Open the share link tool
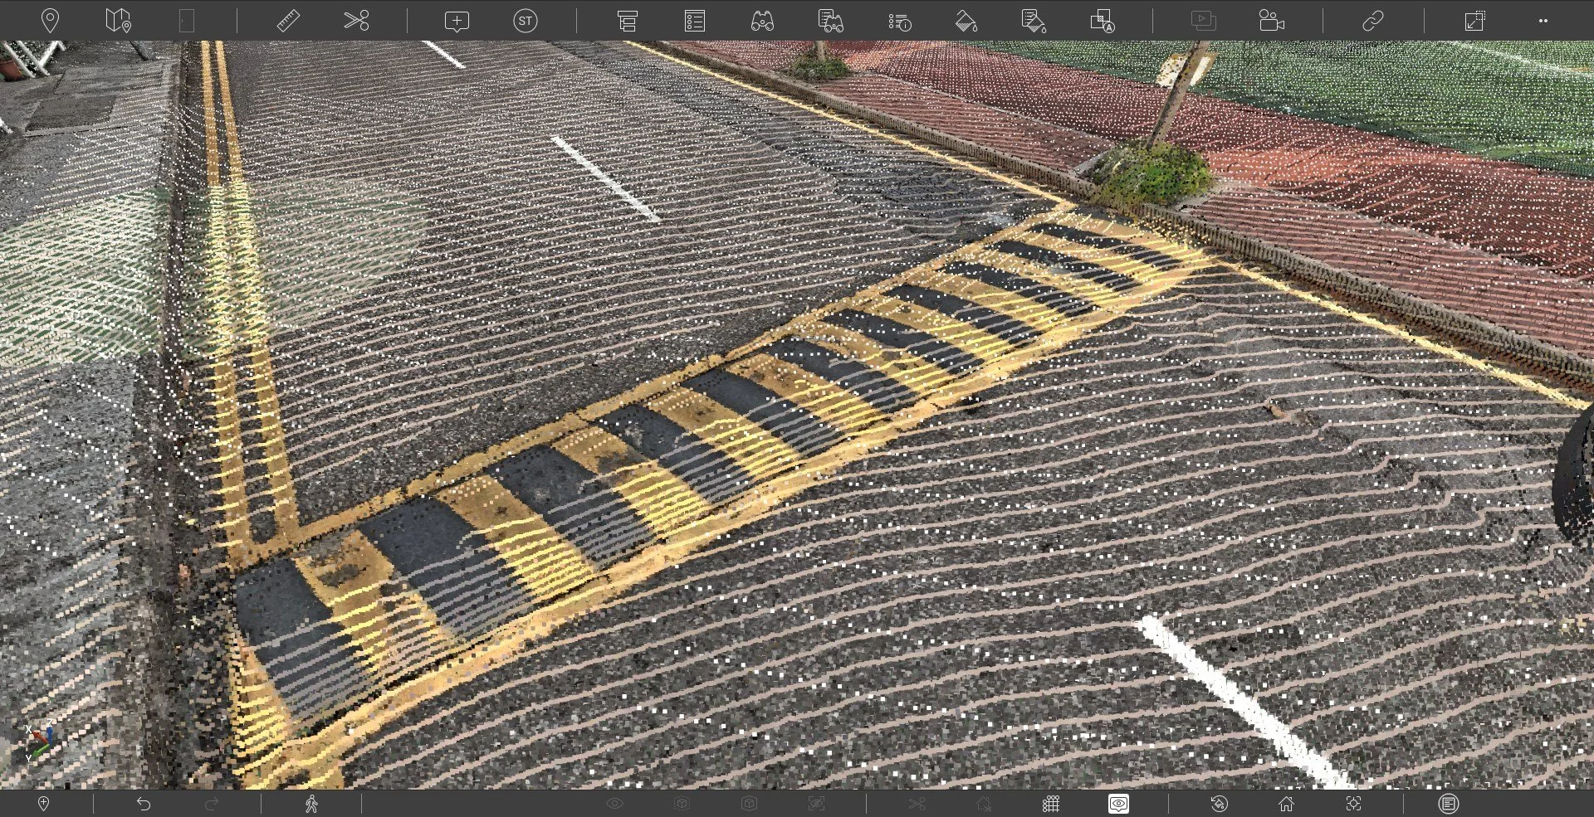 click(x=1371, y=21)
